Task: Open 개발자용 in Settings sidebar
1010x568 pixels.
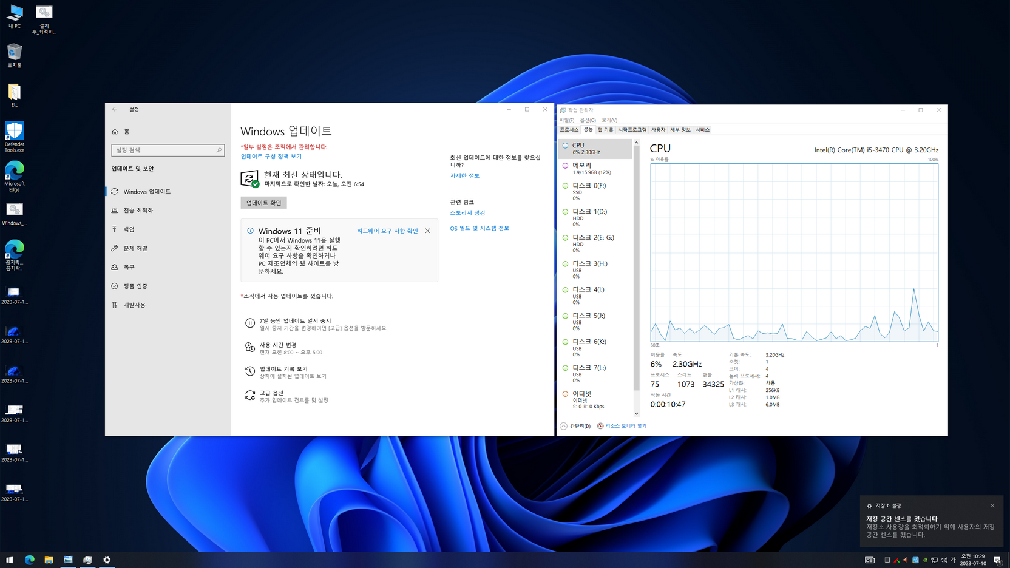Action: click(168, 305)
